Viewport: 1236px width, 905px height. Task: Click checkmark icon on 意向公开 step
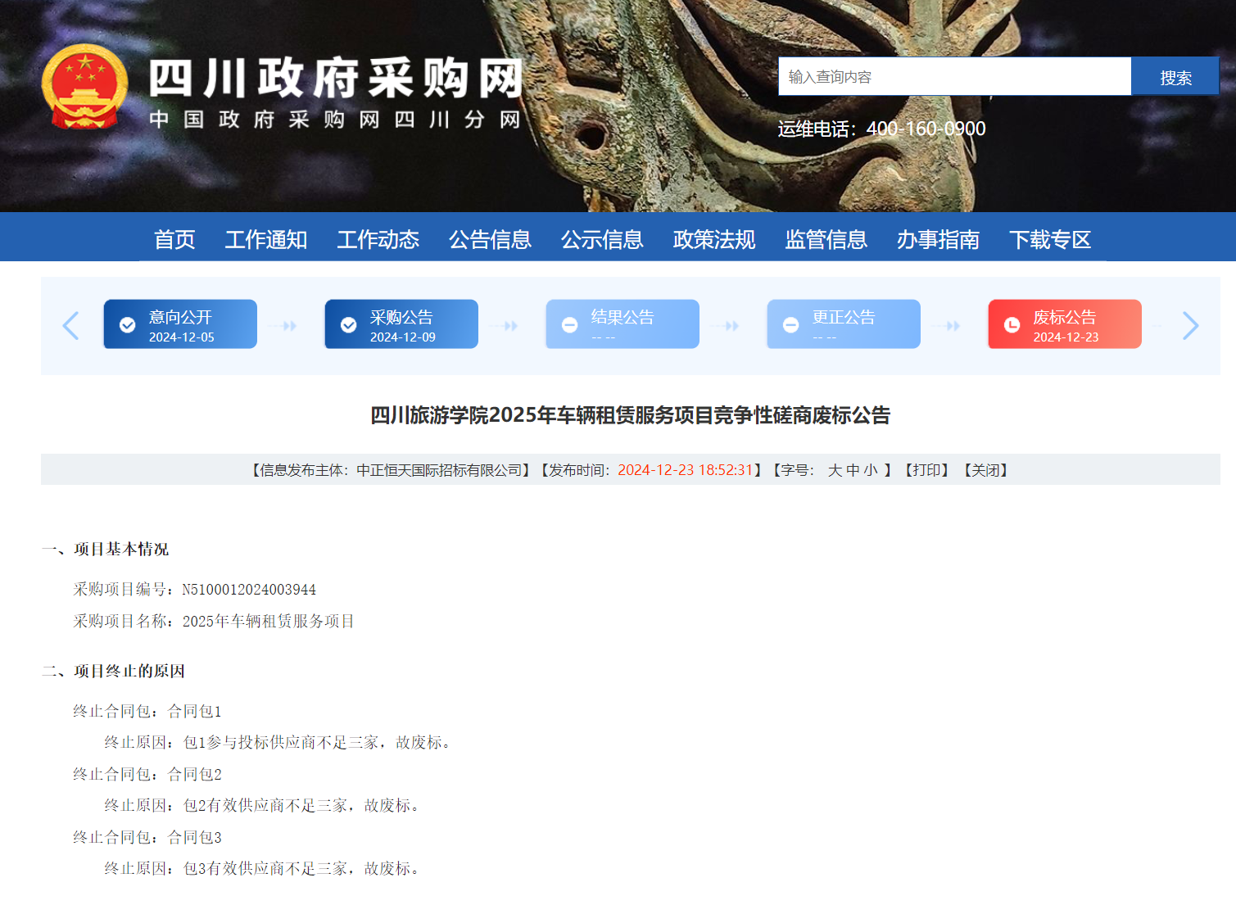point(128,325)
